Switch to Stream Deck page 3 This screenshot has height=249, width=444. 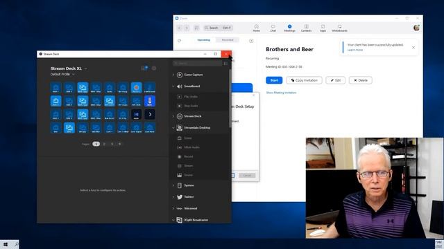112,144
